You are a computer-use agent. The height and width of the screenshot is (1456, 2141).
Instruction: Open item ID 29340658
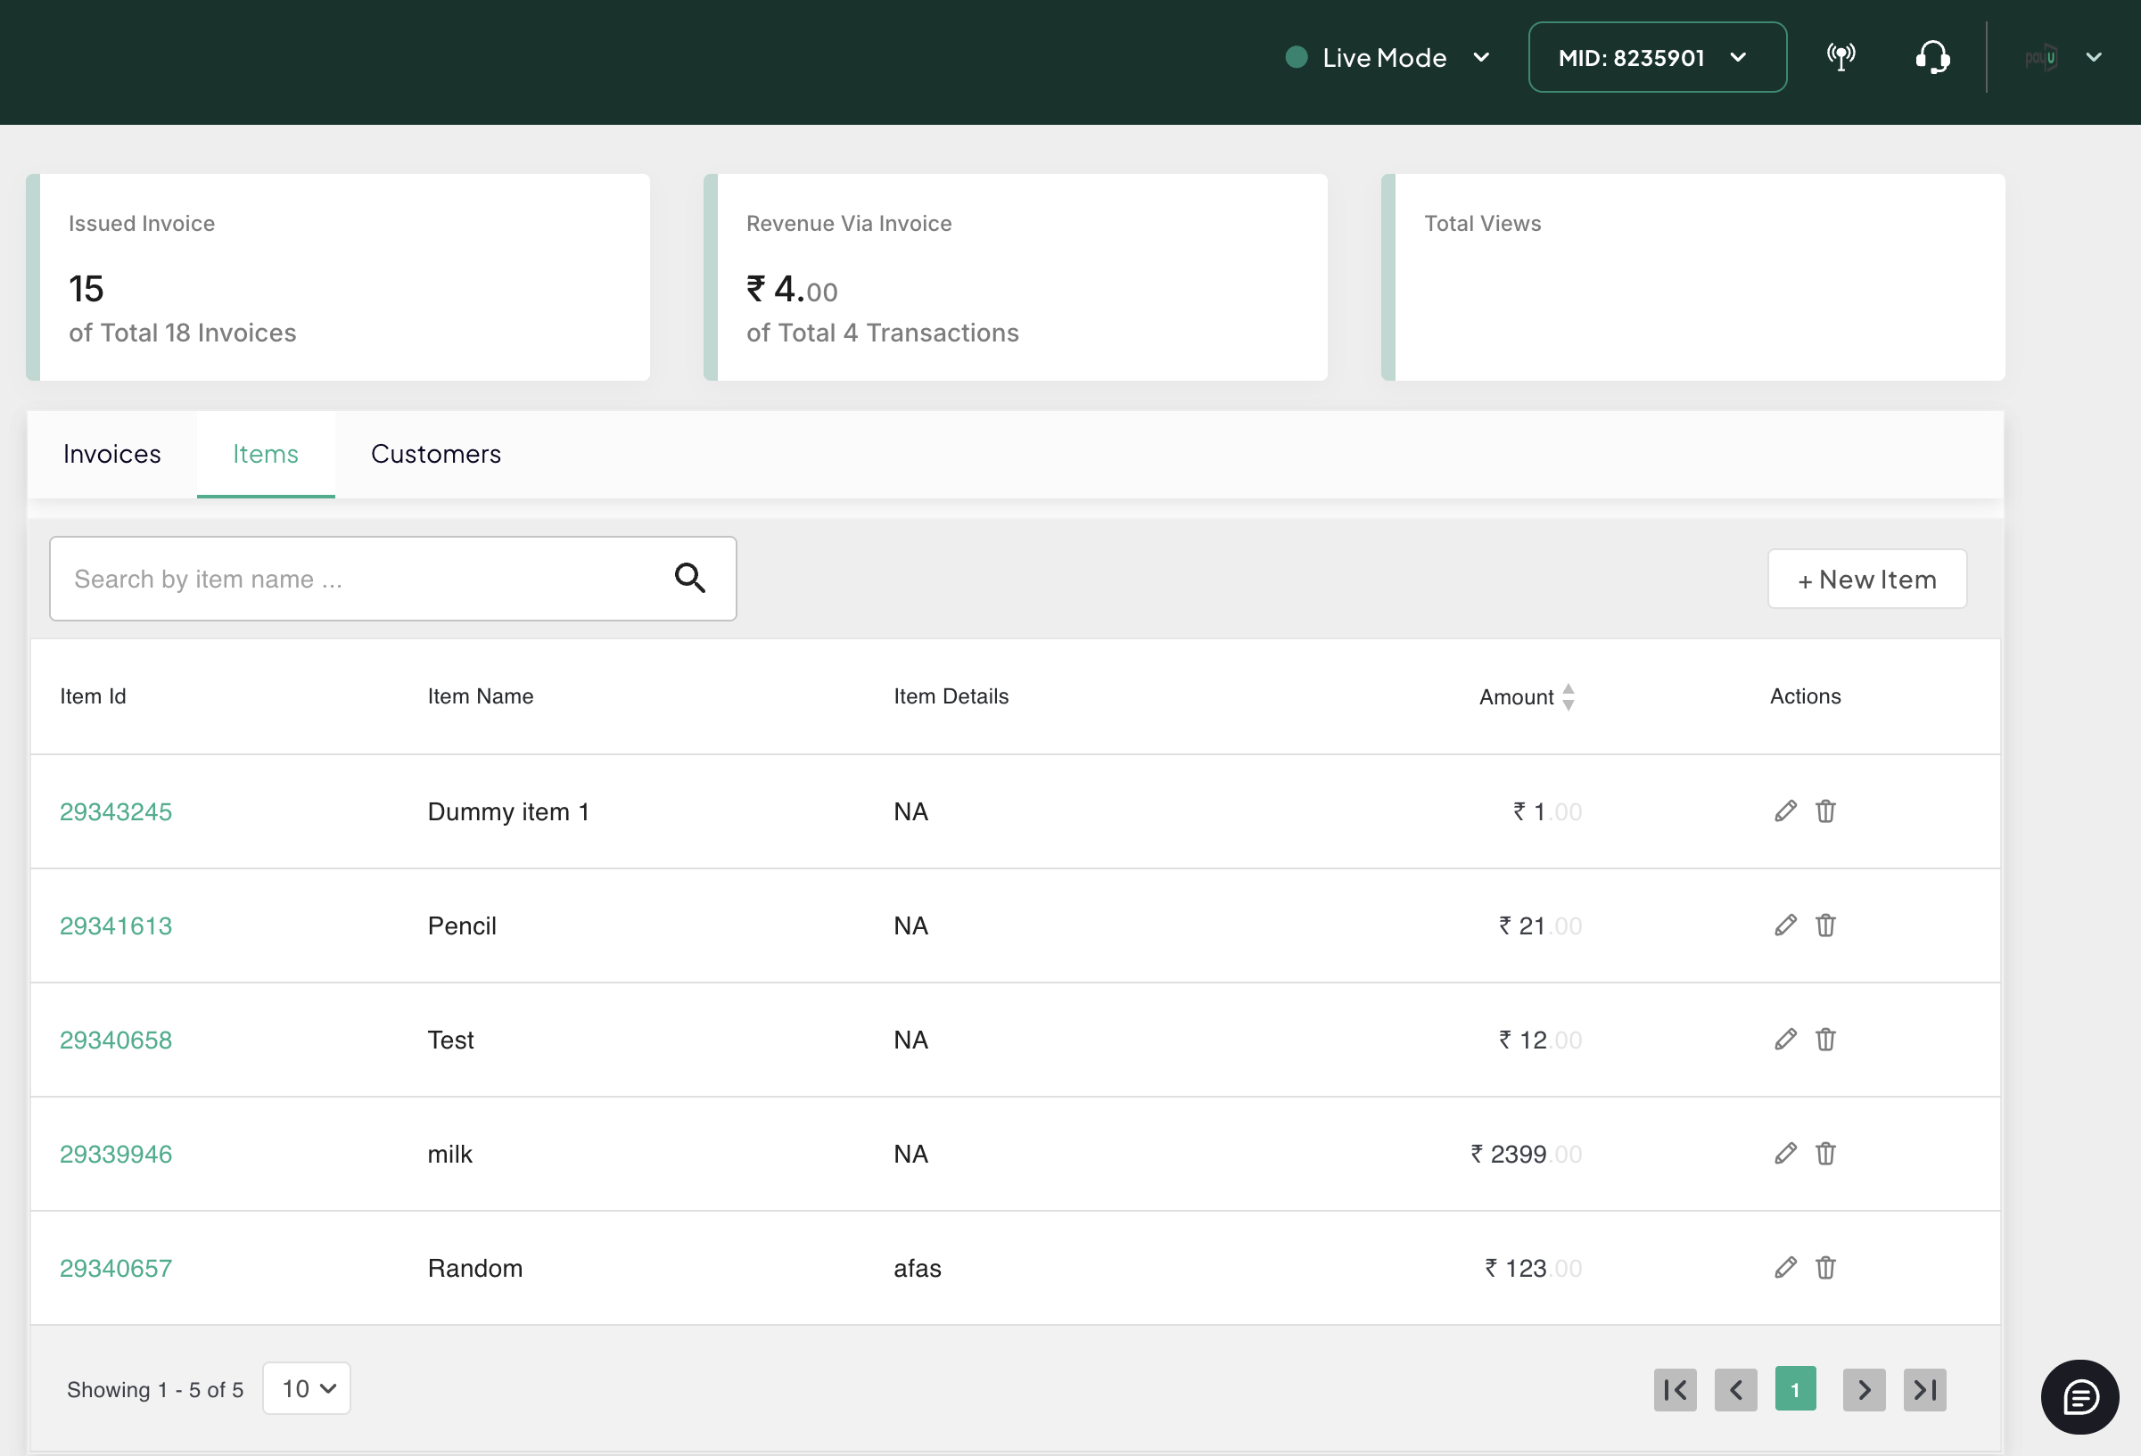pos(116,1040)
